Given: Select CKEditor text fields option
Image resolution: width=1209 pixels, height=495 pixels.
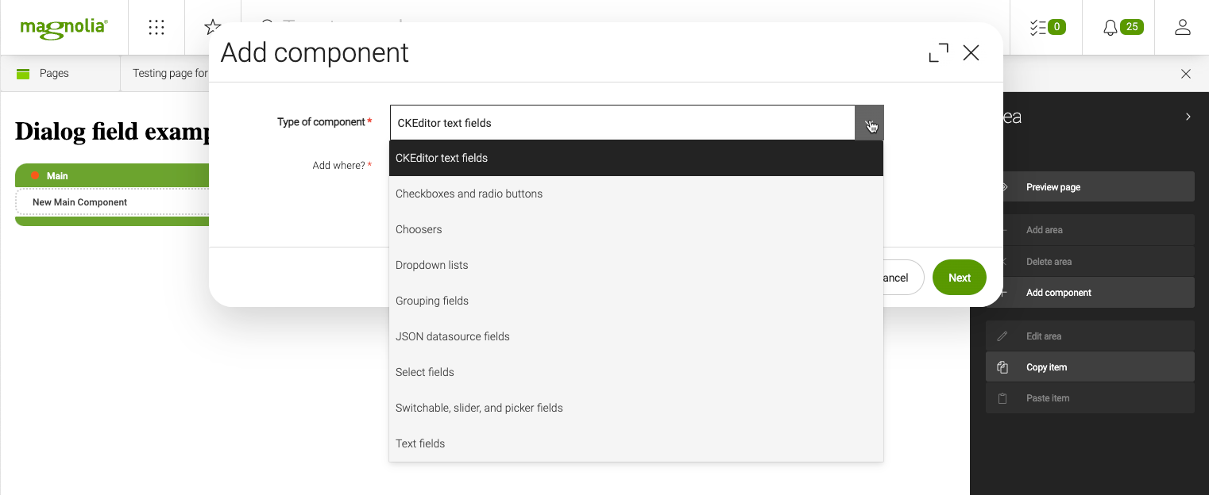Looking at the screenshot, I should click(636, 158).
